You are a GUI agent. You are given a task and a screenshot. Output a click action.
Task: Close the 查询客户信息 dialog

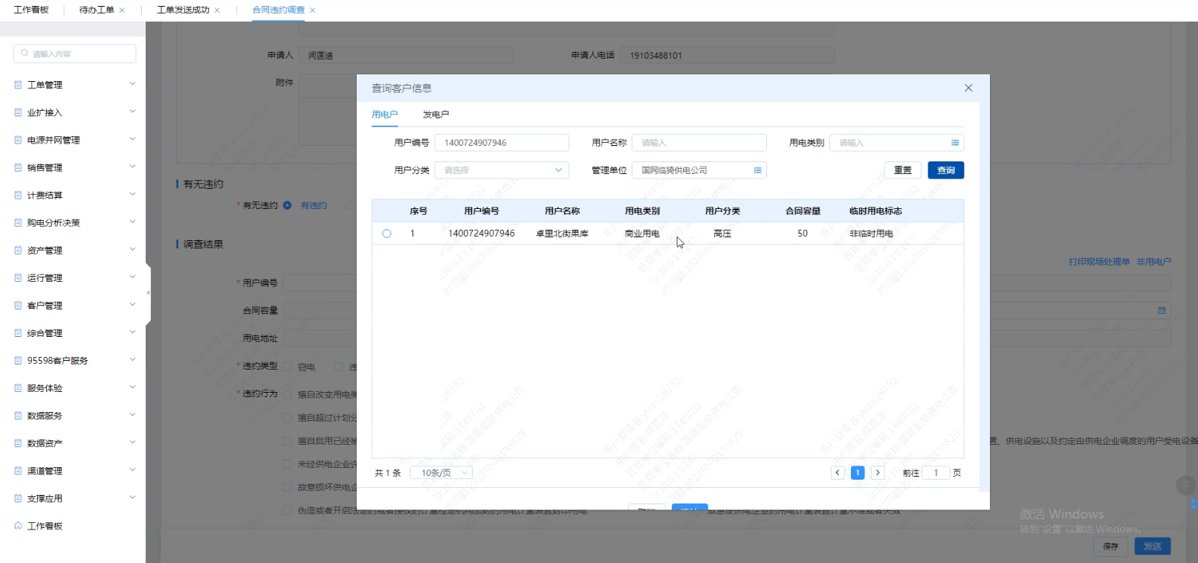tap(968, 88)
